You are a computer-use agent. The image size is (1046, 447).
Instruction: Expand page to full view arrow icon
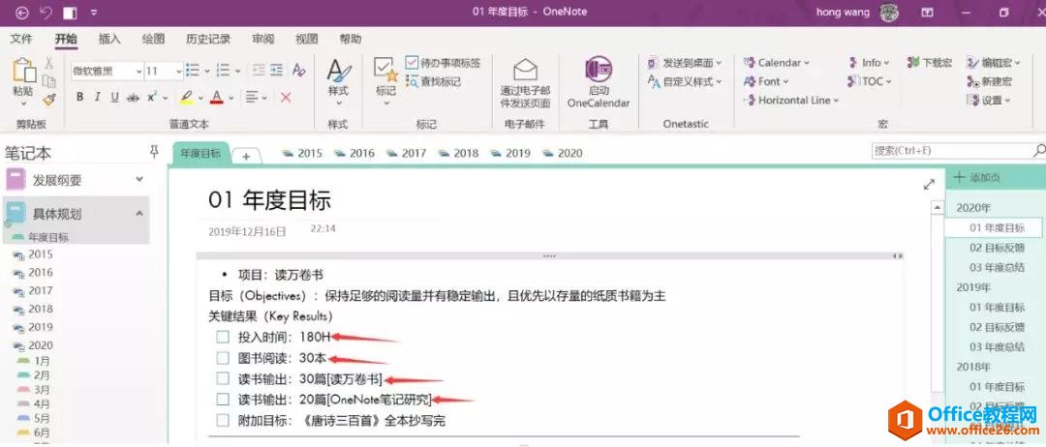coord(929,184)
